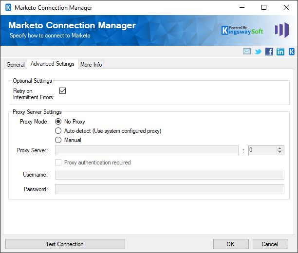Select Auto-detect system proxy option
This screenshot has width=298, height=253.
[58, 131]
